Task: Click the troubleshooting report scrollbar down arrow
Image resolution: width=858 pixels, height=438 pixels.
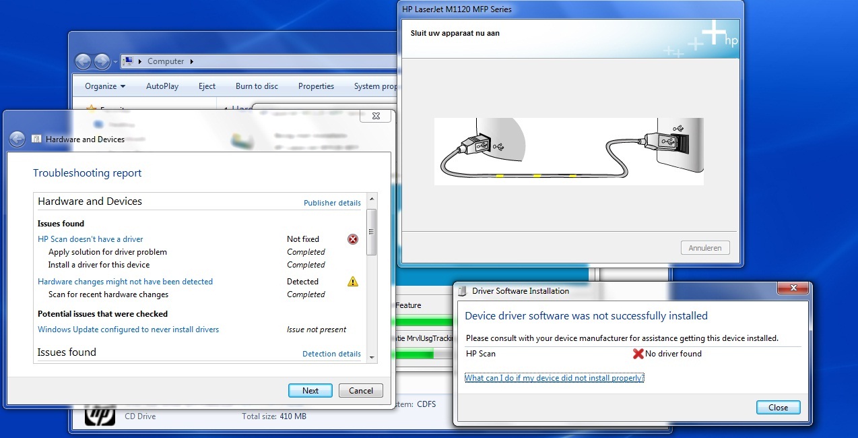Action: pos(371,358)
